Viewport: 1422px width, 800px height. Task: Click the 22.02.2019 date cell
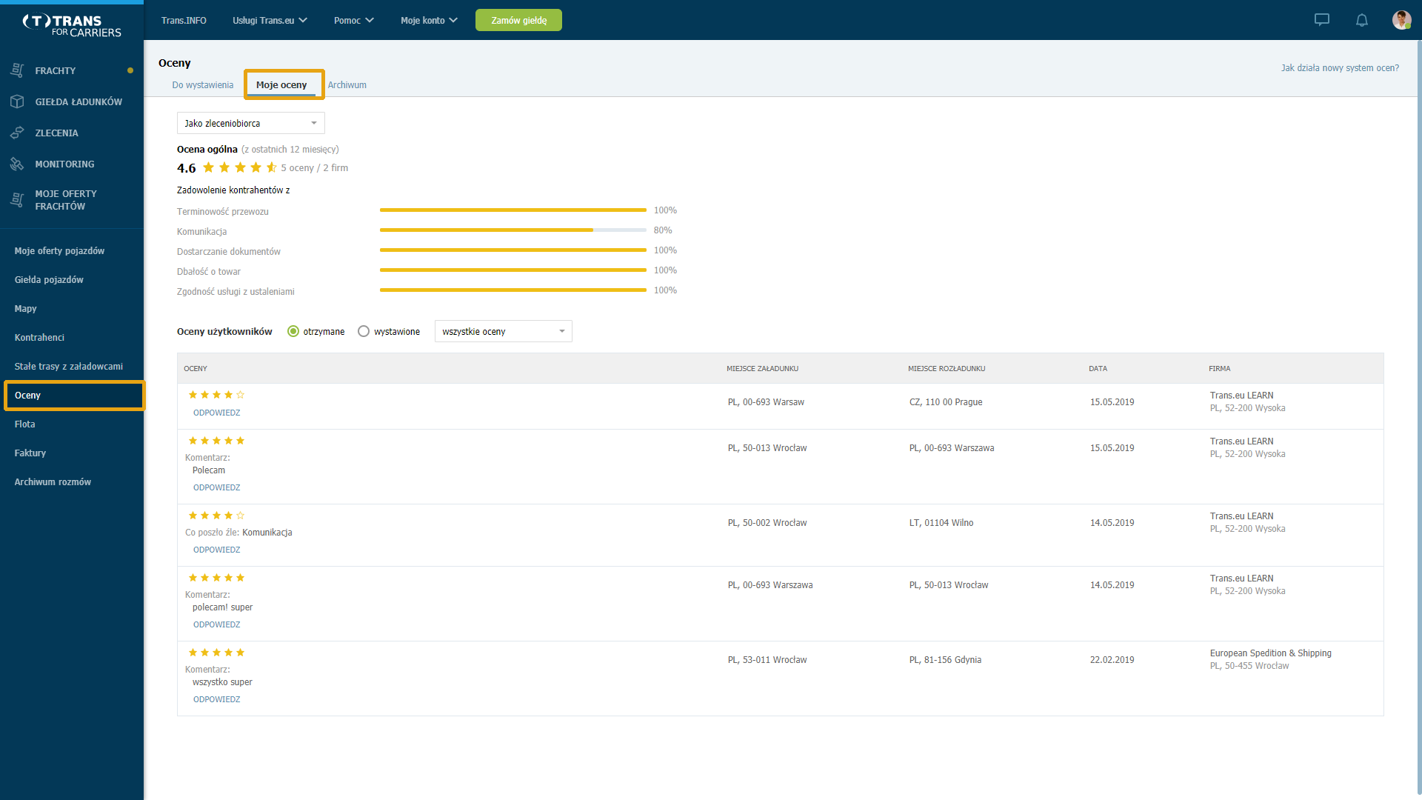pos(1112,659)
